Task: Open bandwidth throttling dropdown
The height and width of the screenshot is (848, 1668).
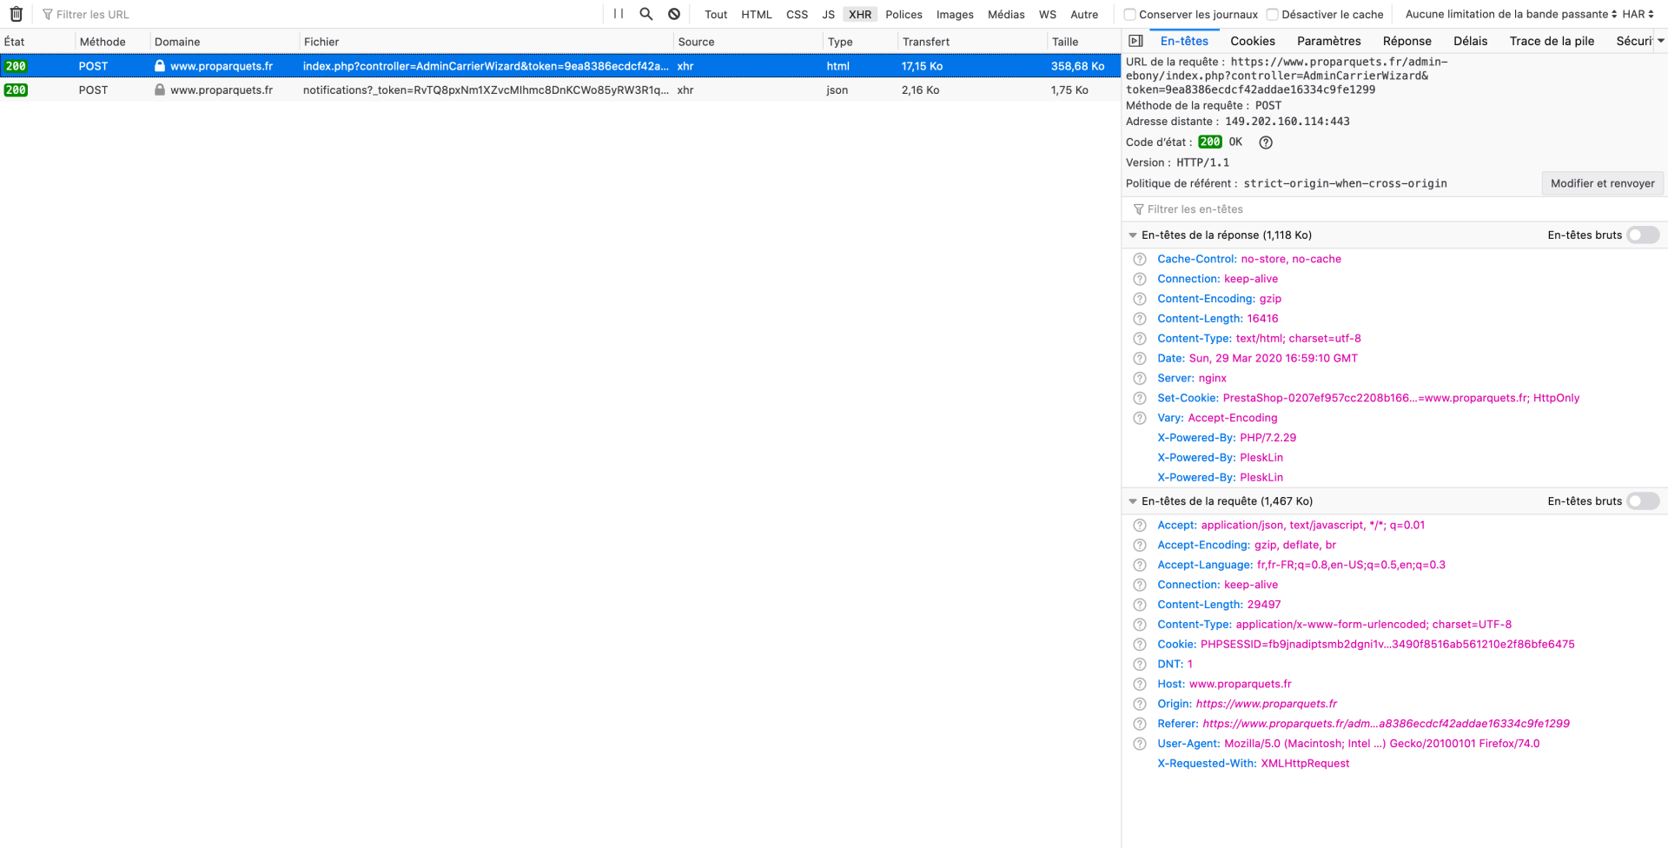Action: click(x=1511, y=14)
